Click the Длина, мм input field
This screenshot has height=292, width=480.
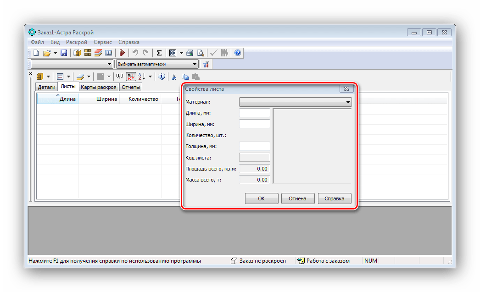(x=254, y=113)
